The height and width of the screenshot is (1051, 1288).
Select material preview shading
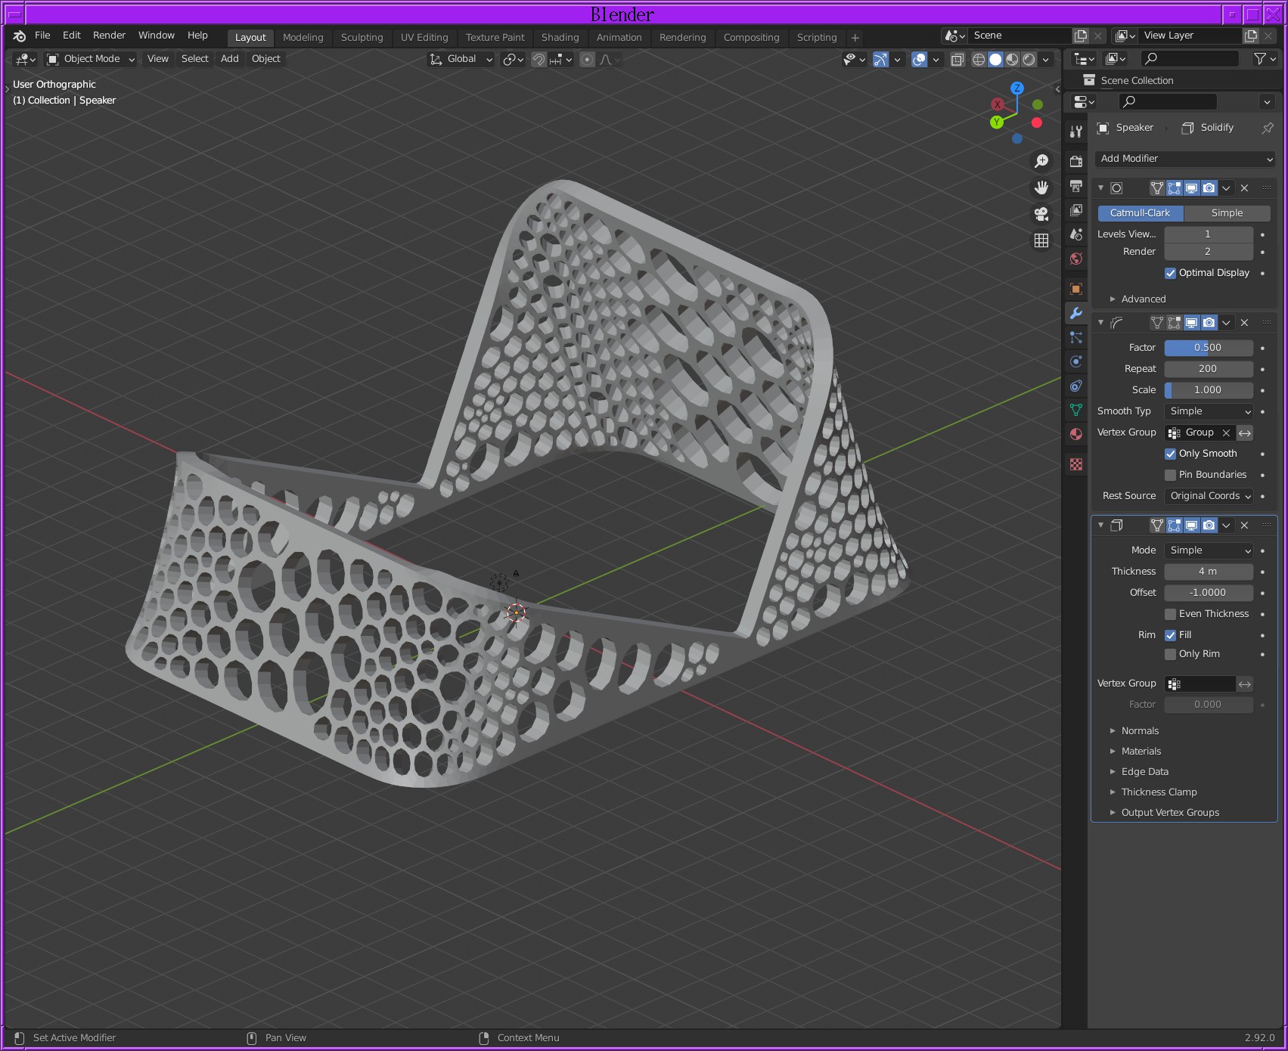point(1012,59)
